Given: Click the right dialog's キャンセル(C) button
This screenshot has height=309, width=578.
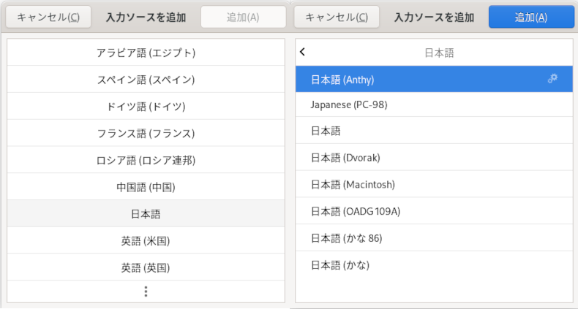Looking at the screenshot, I should (x=337, y=17).
